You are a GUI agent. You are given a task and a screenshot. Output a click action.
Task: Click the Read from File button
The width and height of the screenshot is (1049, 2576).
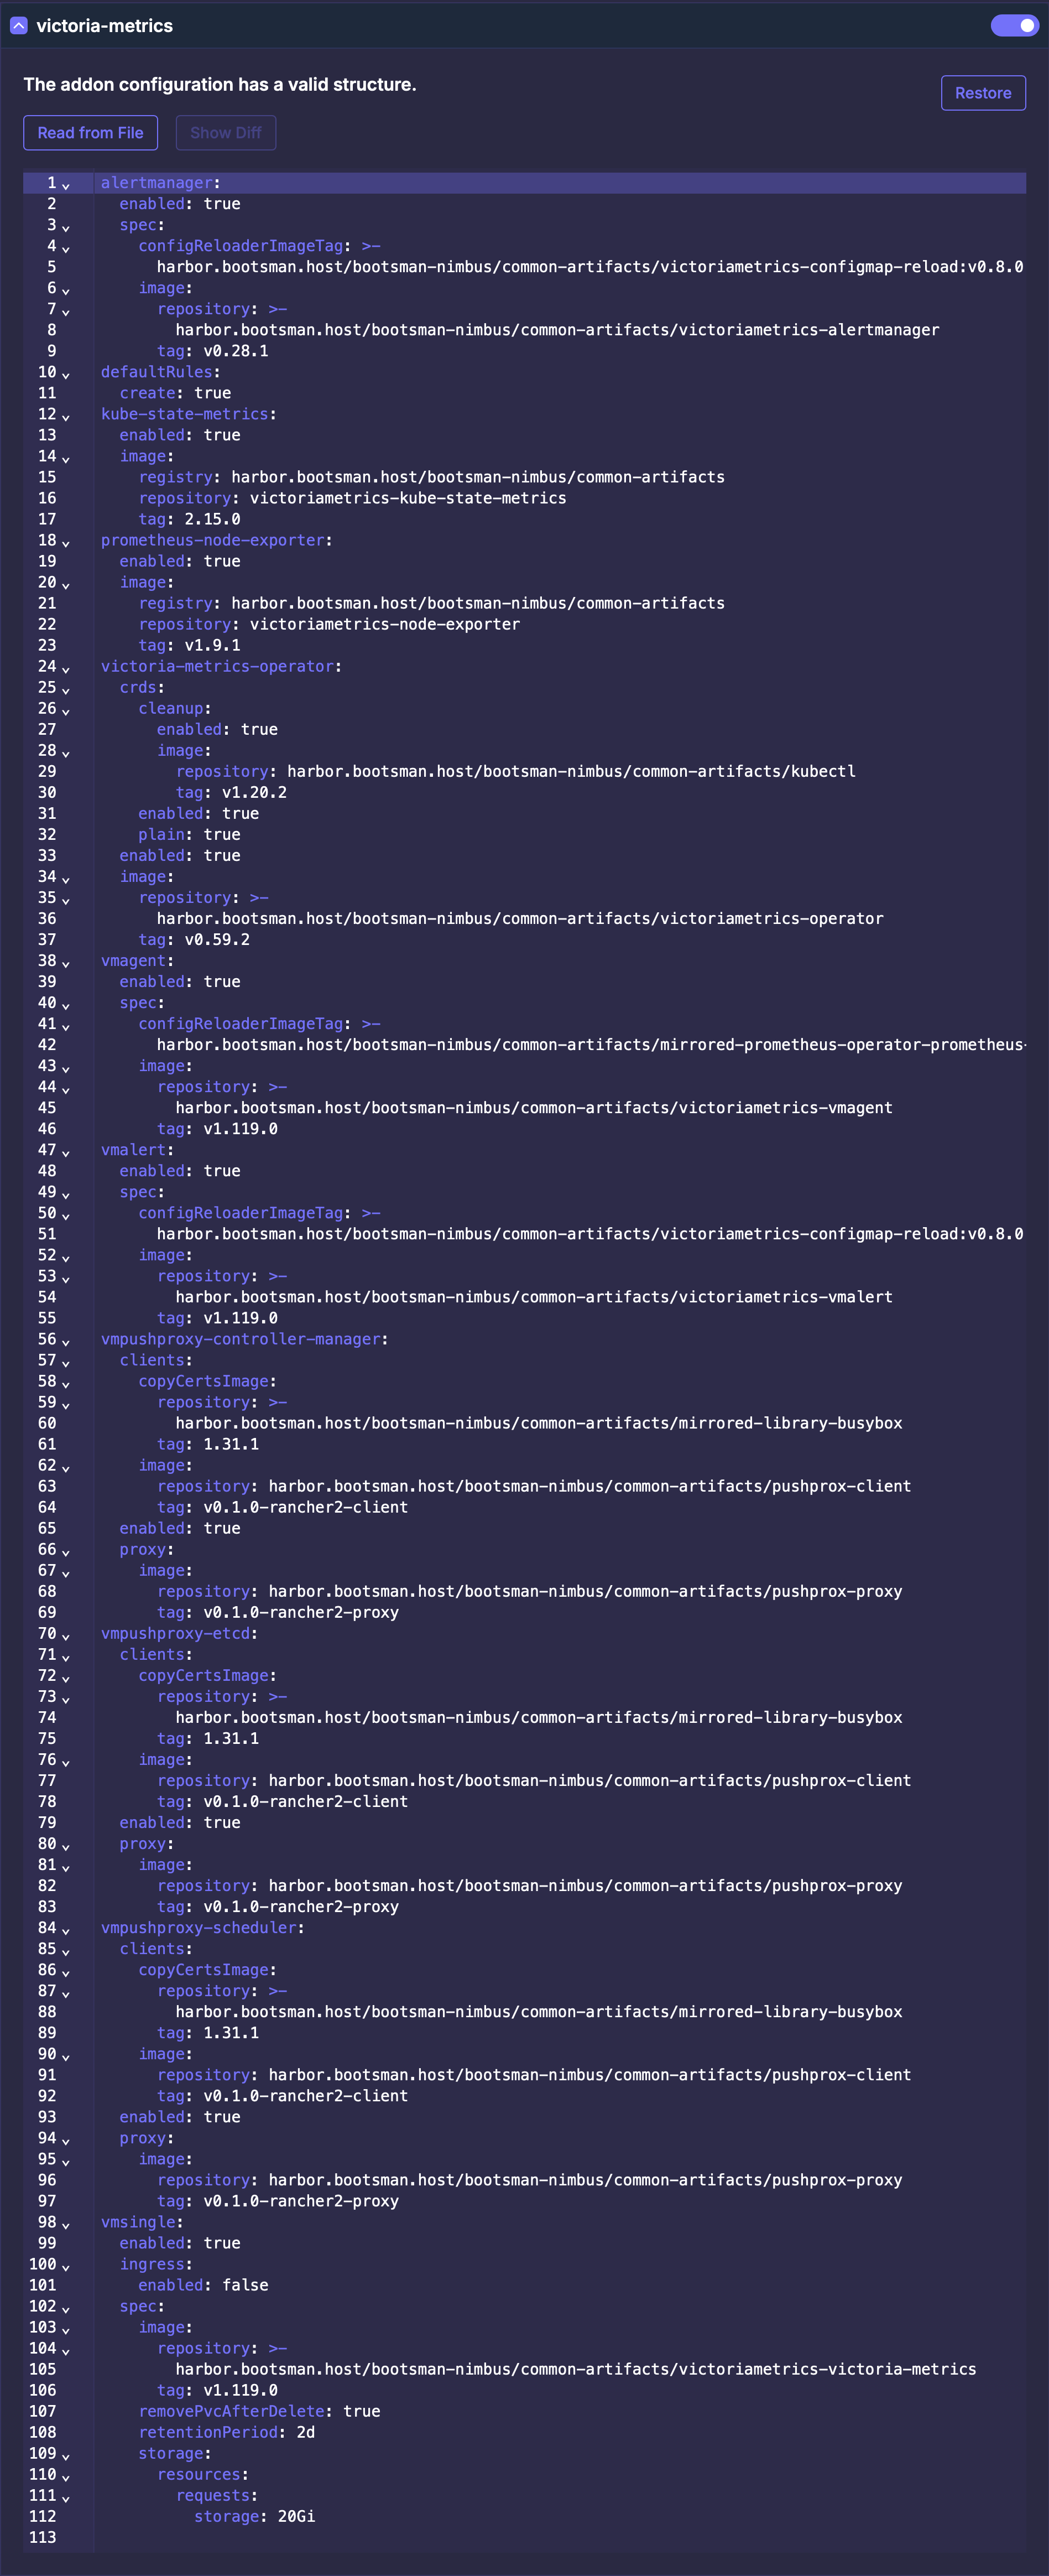pos(90,133)
